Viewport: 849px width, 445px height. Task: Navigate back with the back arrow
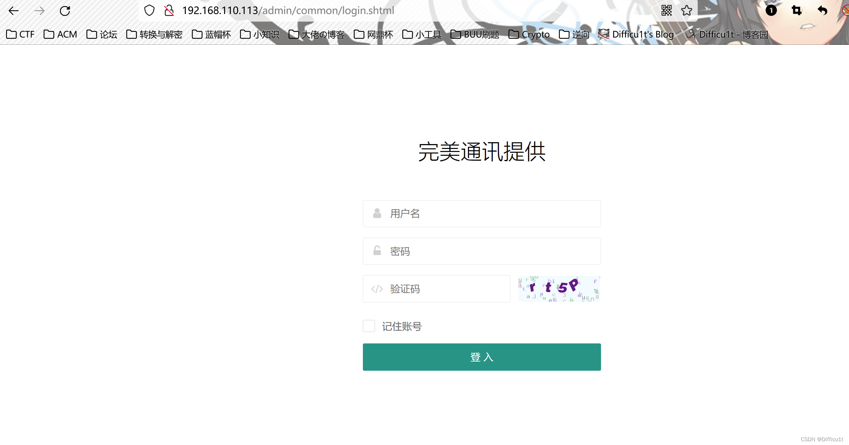[14, 11]
